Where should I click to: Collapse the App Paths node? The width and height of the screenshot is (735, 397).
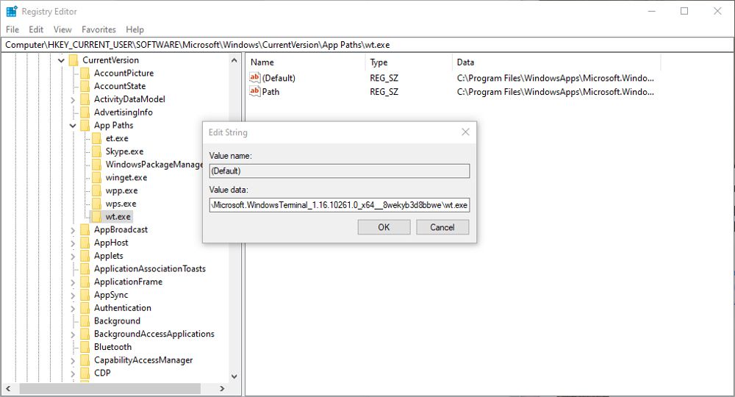[x=73, y=126]
